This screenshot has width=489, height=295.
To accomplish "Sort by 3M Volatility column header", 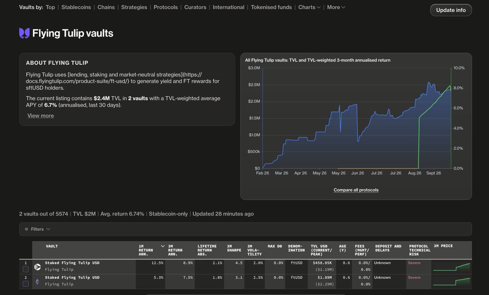I will (x=254, y=250).
